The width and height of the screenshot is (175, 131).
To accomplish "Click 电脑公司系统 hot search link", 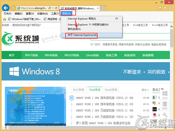I will pyautogui.click(x=159, y=45).
